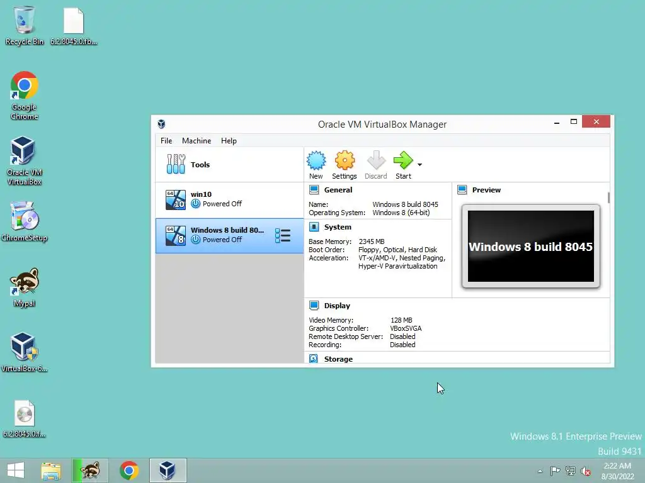Open the taskbar clock and date
The height and width of the screenshot is (483, 645).
[x=617, y=470]
